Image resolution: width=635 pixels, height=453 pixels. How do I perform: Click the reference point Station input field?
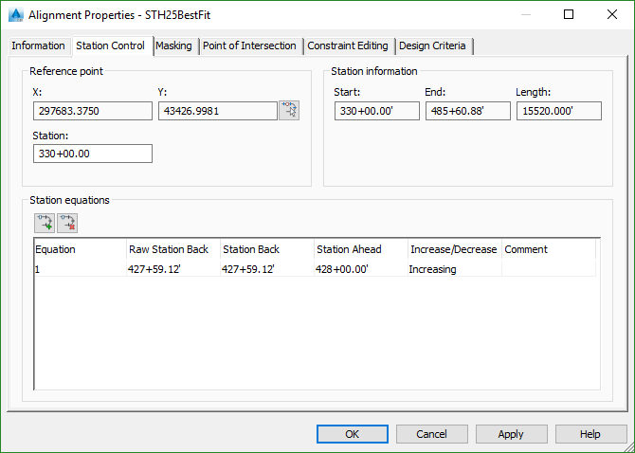coord(92,154)
